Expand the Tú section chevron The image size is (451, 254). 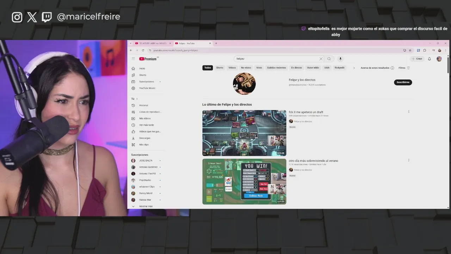tap(137, 99)
